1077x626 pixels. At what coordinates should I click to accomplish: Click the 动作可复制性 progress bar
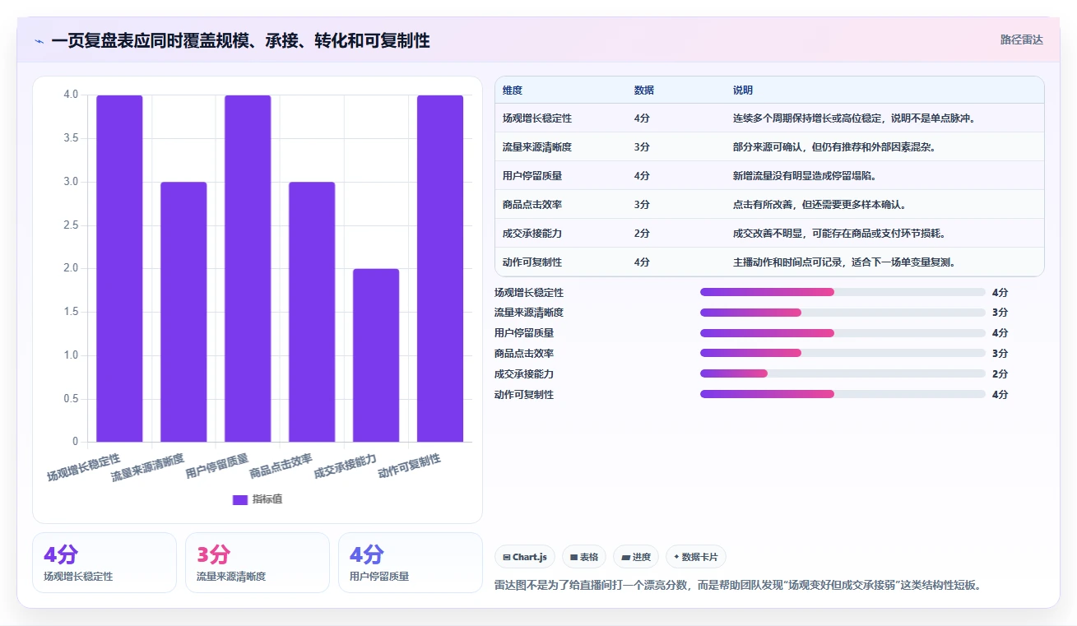pos(843,394)
